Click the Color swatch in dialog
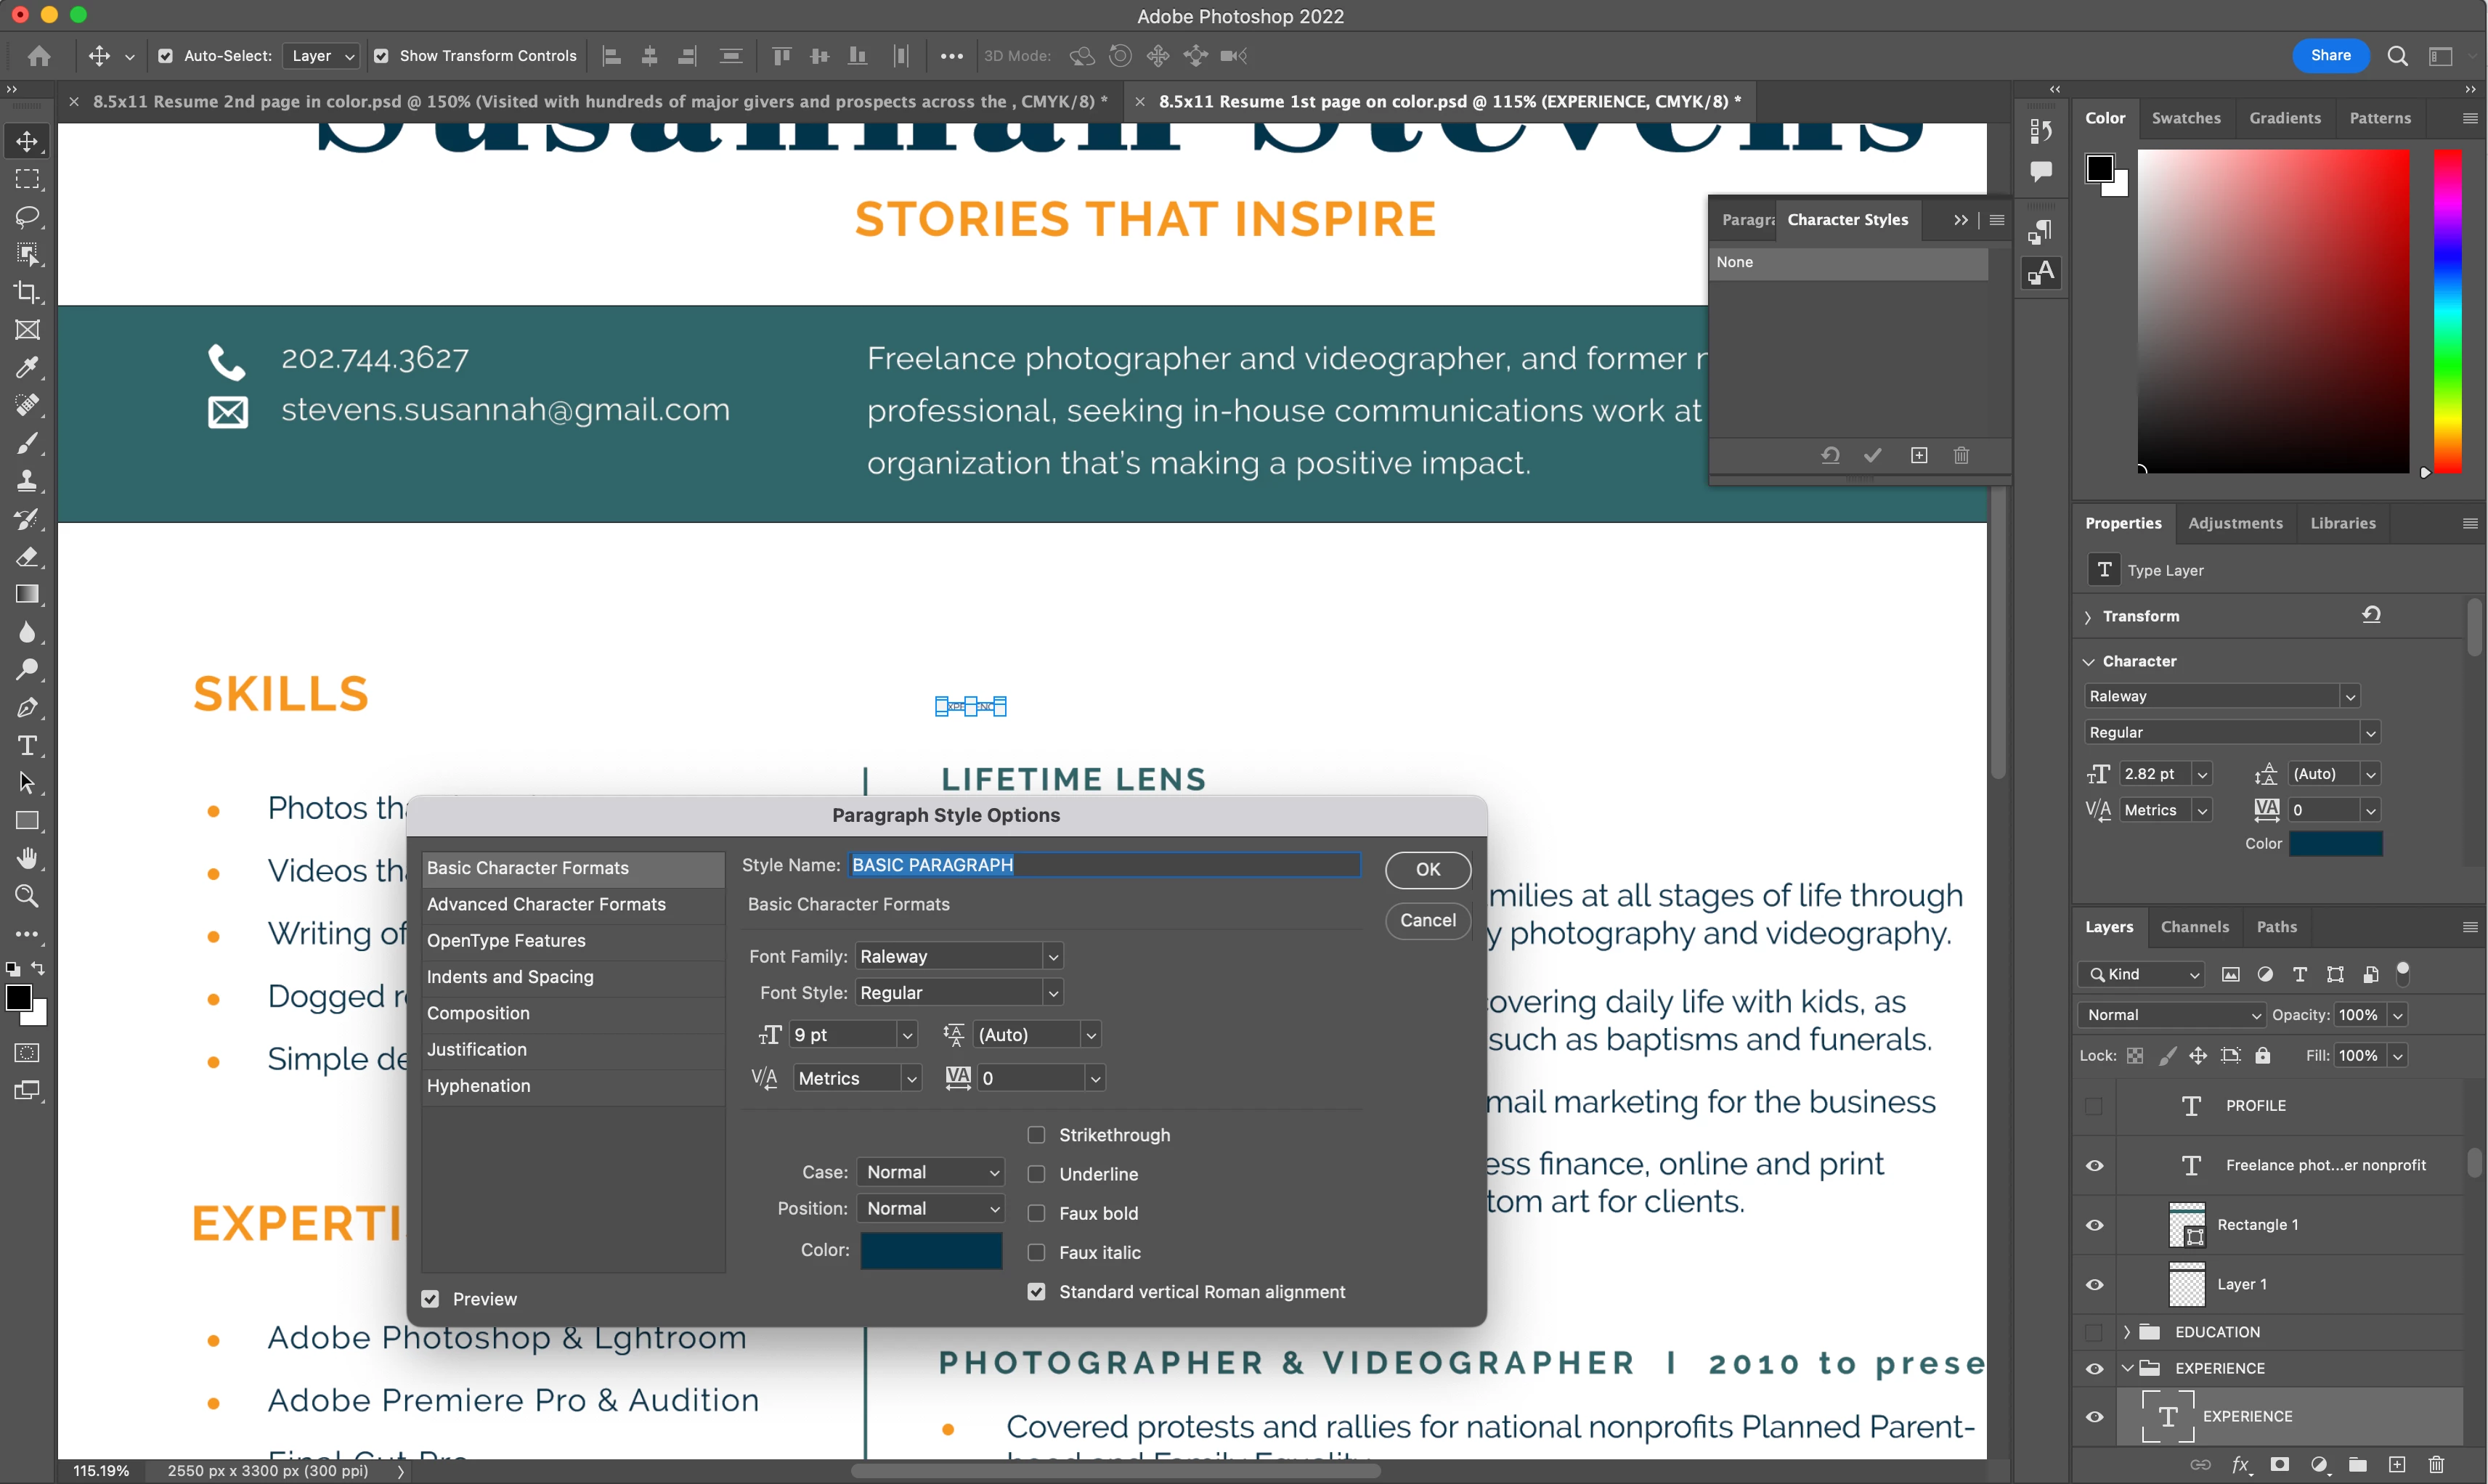Viewport: 2488px width, 1484px height. coord(931,1250)
